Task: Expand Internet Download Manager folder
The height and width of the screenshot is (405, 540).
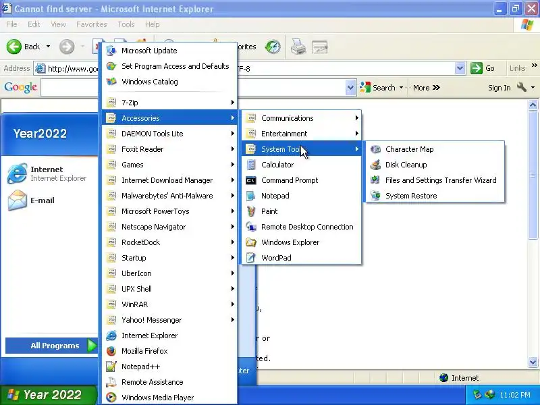Action: click(x=169, y=180)
